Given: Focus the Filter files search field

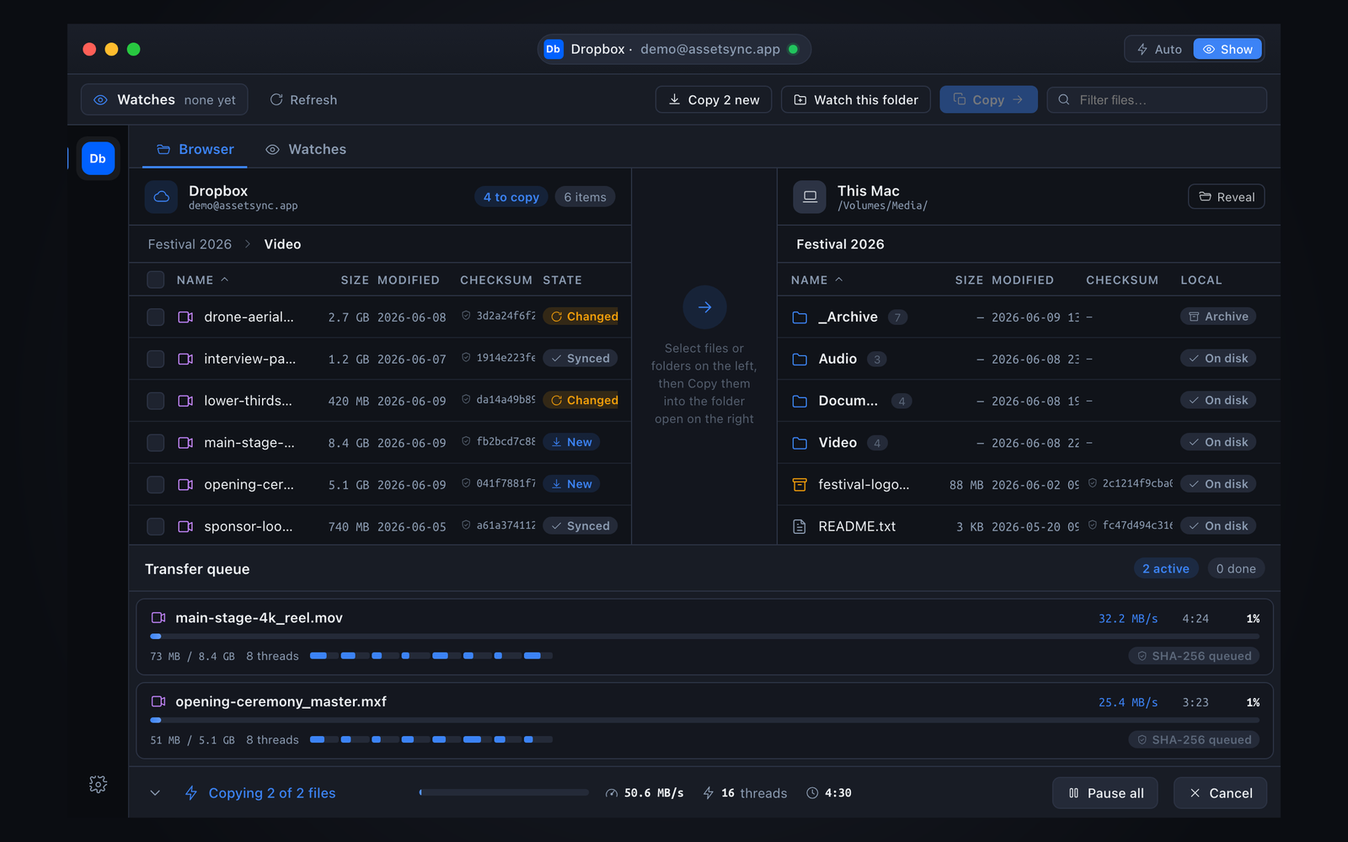Looking at the screenshot, I should 1157,99.
